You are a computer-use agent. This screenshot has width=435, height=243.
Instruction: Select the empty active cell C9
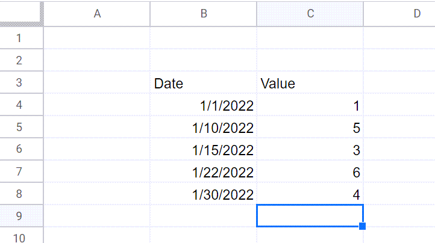pyautogui.click(x=310, y=216)
